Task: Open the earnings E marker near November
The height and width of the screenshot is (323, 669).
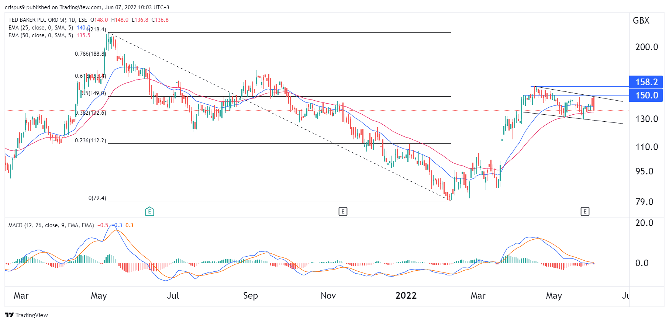Action: (343, 211)
